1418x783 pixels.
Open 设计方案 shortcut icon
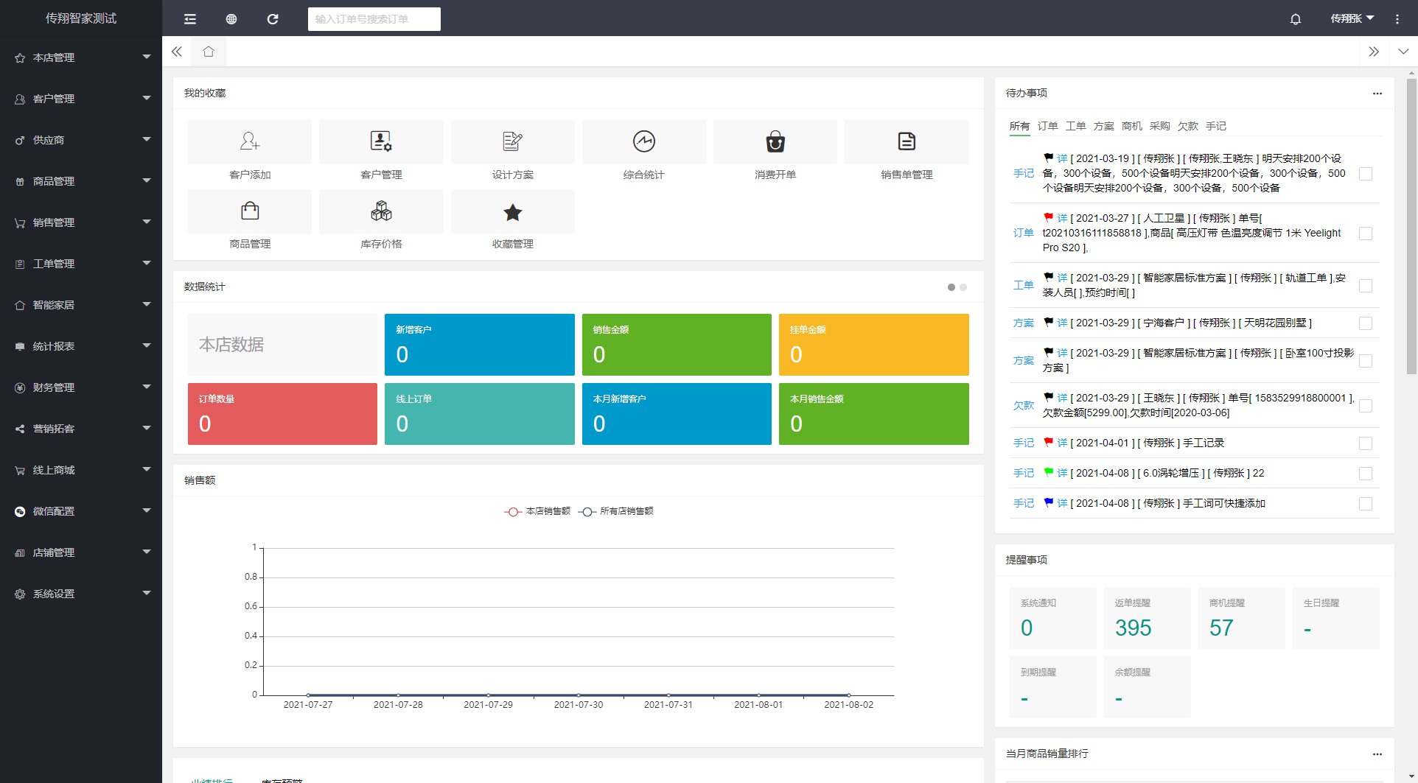click(512, 141)
